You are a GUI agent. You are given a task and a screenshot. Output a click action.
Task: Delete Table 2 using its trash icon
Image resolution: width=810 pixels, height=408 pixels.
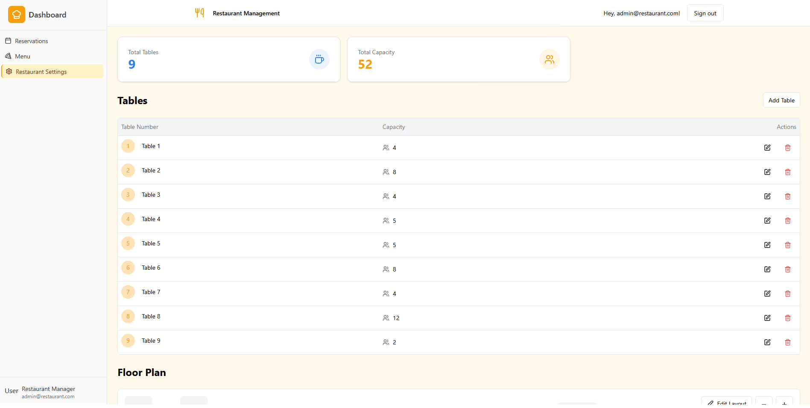pos(788,172)
